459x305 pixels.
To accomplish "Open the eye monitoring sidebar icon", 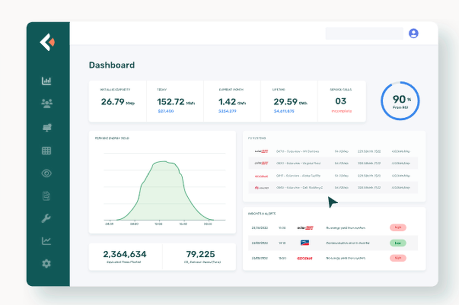I will (x=46, y=173).
